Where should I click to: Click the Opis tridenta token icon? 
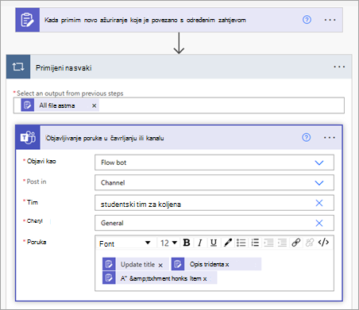(x=178, y=264)
